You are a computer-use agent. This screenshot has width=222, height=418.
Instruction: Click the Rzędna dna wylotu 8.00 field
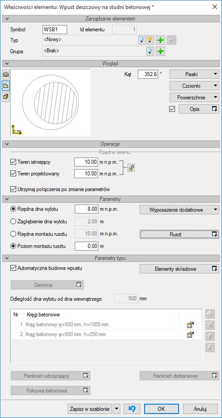(x=86, y=209)
